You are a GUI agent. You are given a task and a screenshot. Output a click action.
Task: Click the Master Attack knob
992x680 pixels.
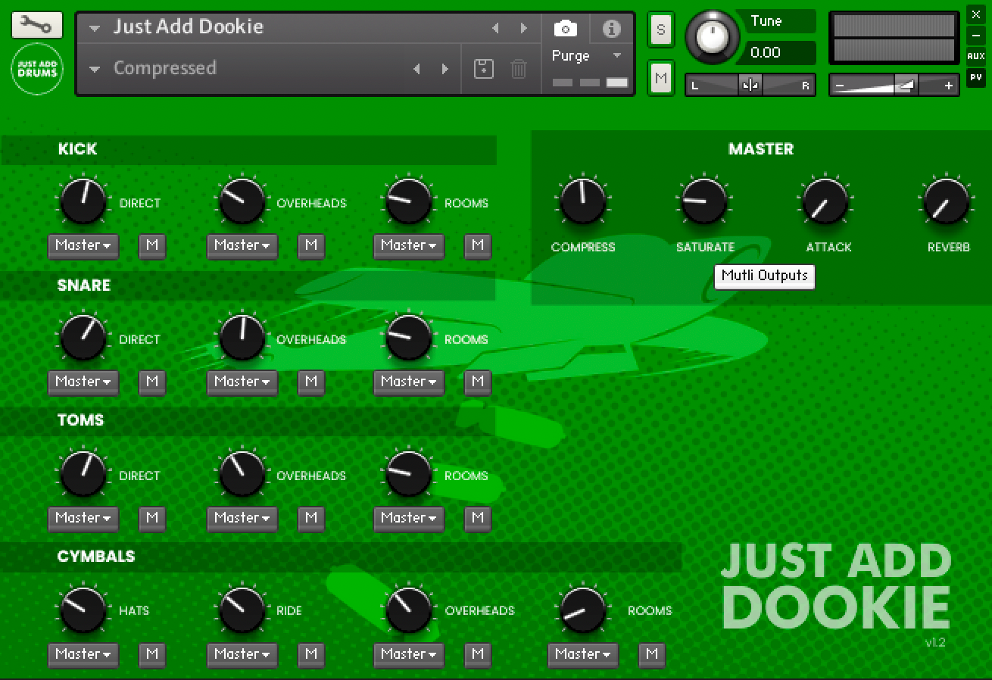pyautogui.click(x=825, y=201)
